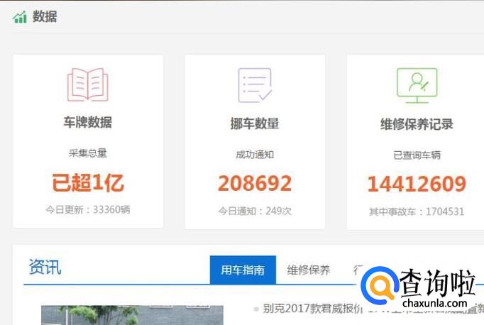
Task: Click the 208692 count value
Action: click(255, 183)
